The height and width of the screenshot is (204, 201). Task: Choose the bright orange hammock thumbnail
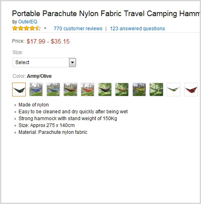point(88,90)
